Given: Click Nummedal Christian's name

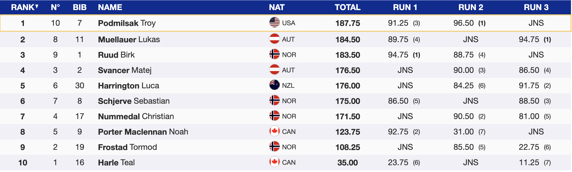Looking at the screenshot, I should coord(136,116).
